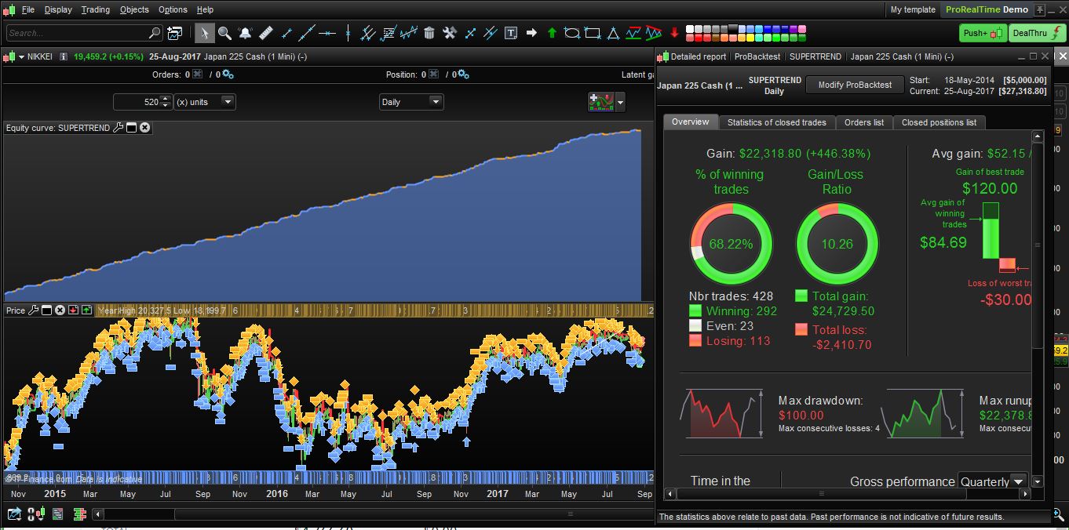Toggle Equity curve panel window icon
Screen dimensions: 1069x530
tap(132, 128)
